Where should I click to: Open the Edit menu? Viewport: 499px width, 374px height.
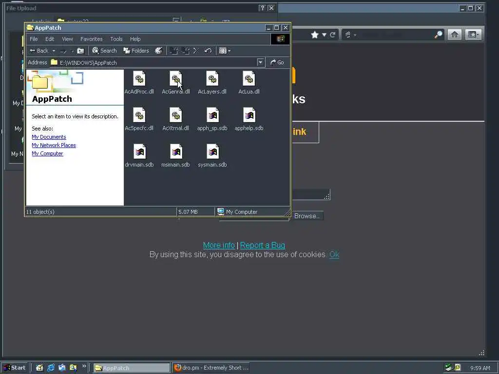click(50, 39)
